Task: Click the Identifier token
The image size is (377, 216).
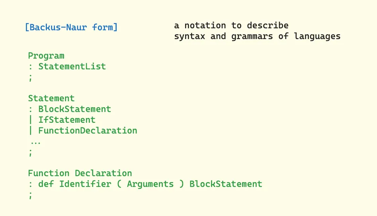Action: [85, 184]
